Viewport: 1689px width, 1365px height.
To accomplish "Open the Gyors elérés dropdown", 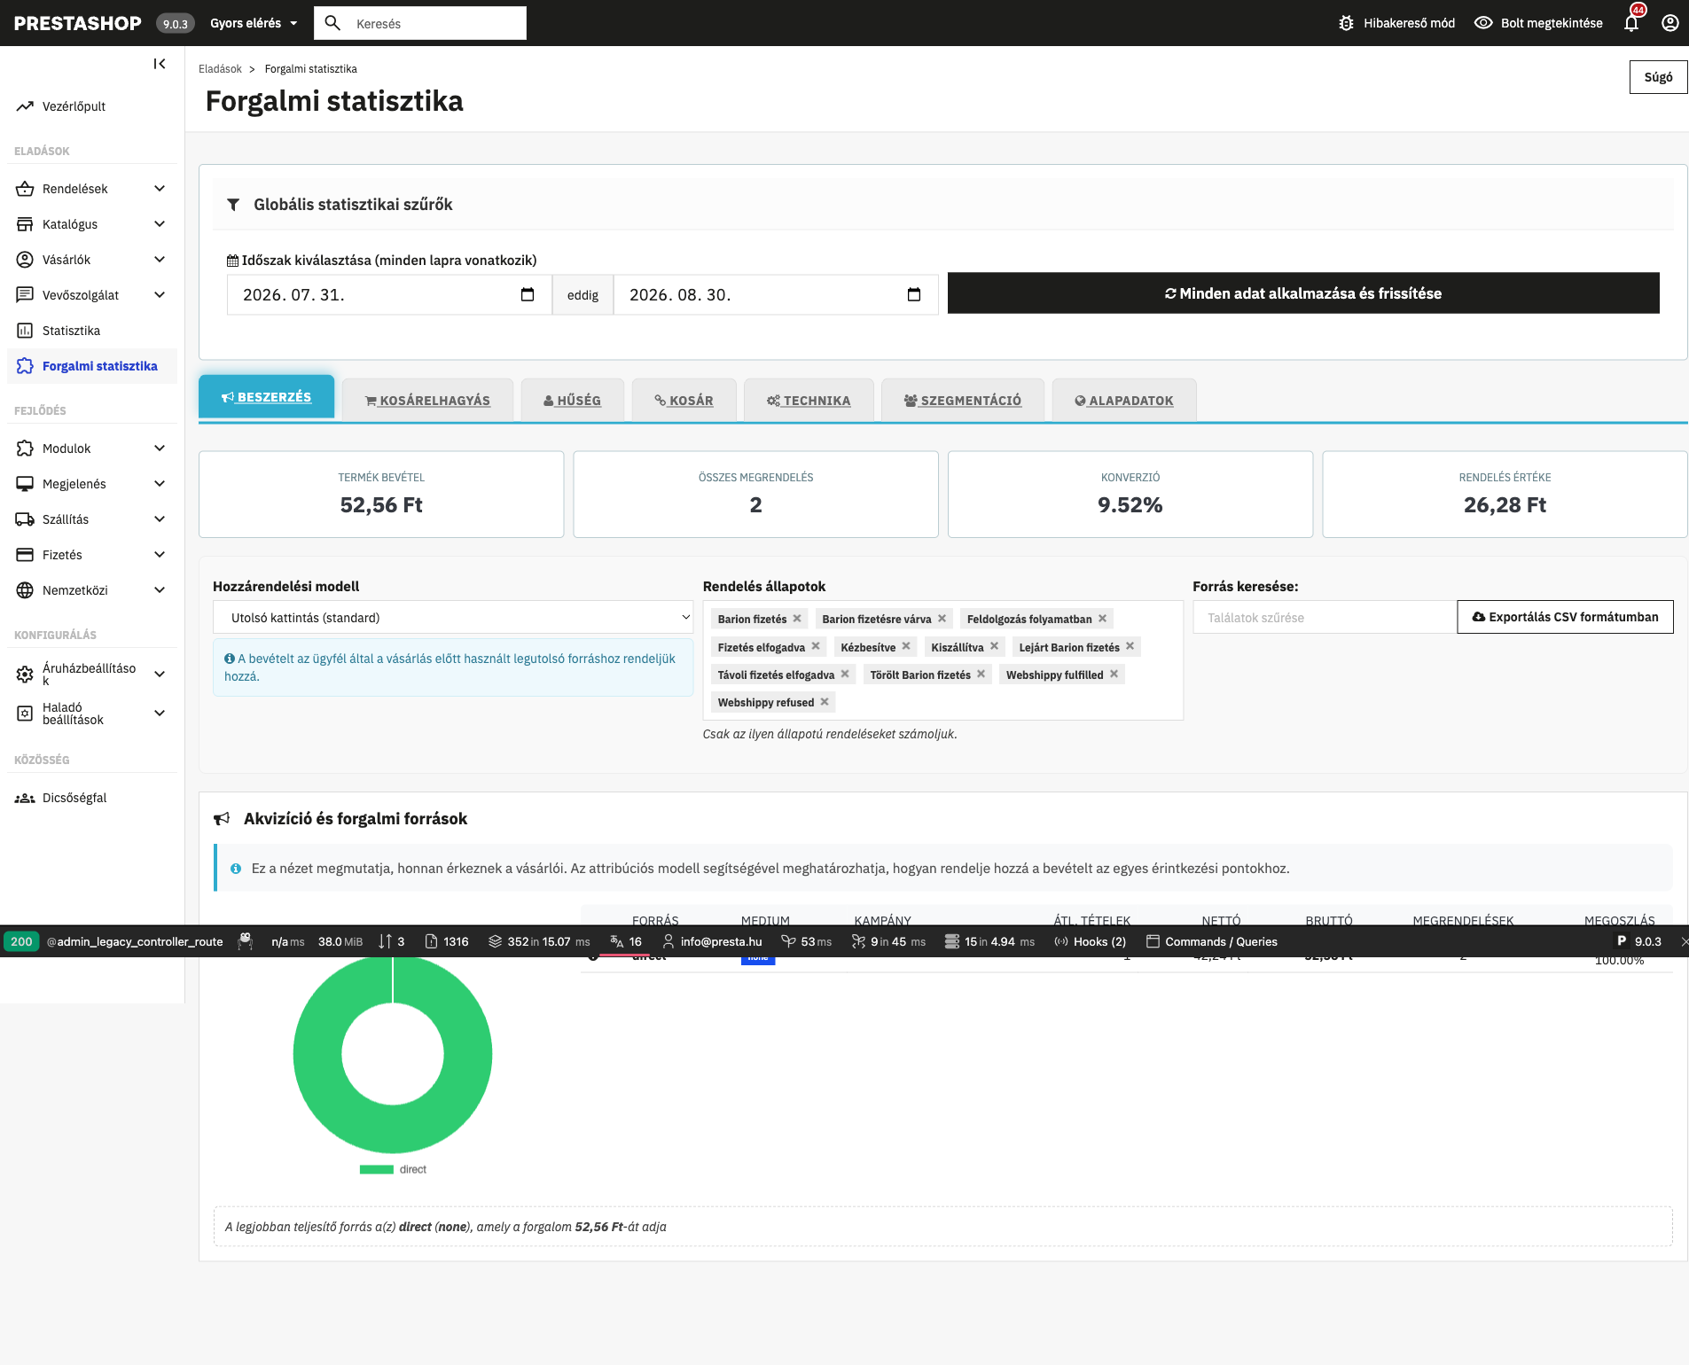I will (x=254, y=23).
